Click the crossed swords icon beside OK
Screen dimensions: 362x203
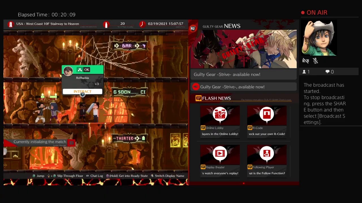[x=80, y=70]
